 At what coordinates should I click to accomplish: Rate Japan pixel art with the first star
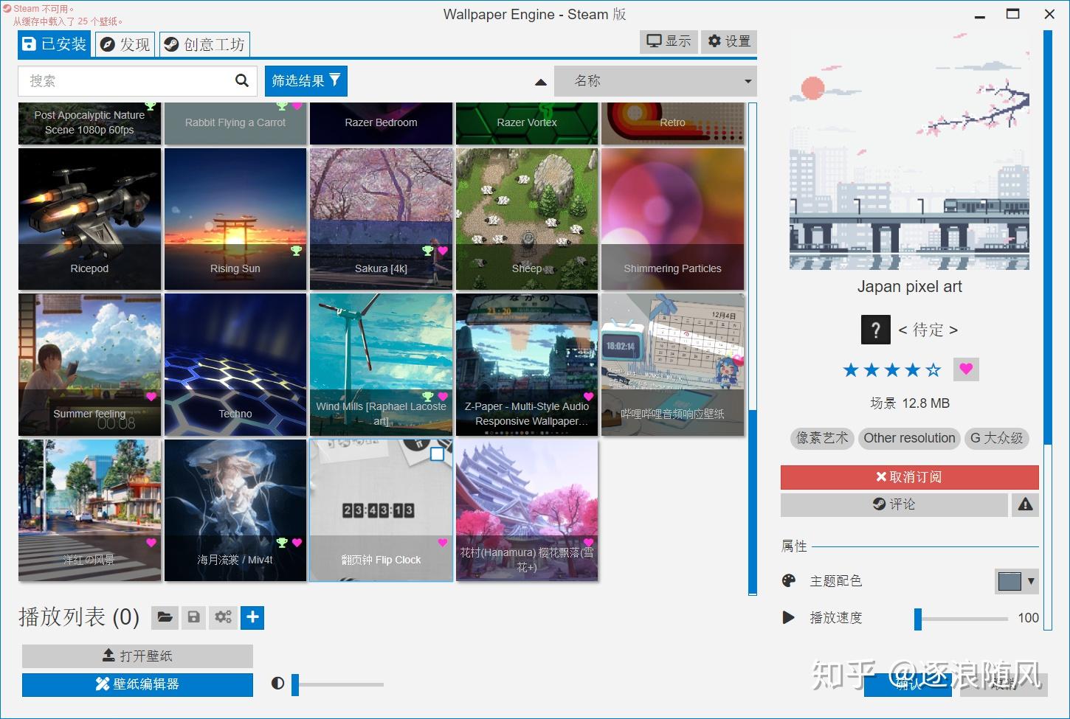tap(851, 369)
